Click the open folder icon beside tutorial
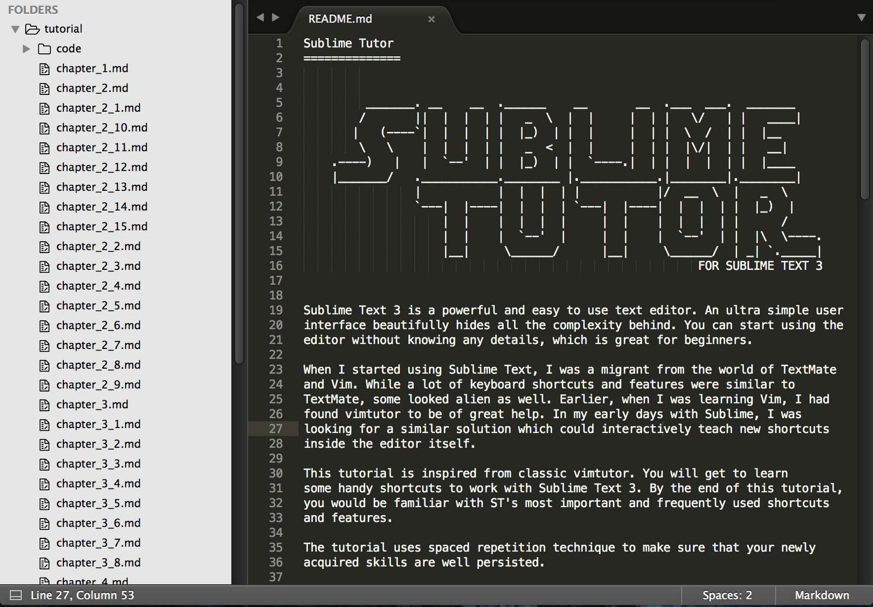873x607 pixels. [x=31, y=29]
